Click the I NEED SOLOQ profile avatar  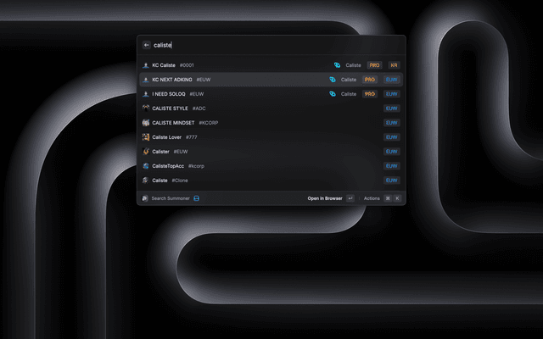[147, 94]
